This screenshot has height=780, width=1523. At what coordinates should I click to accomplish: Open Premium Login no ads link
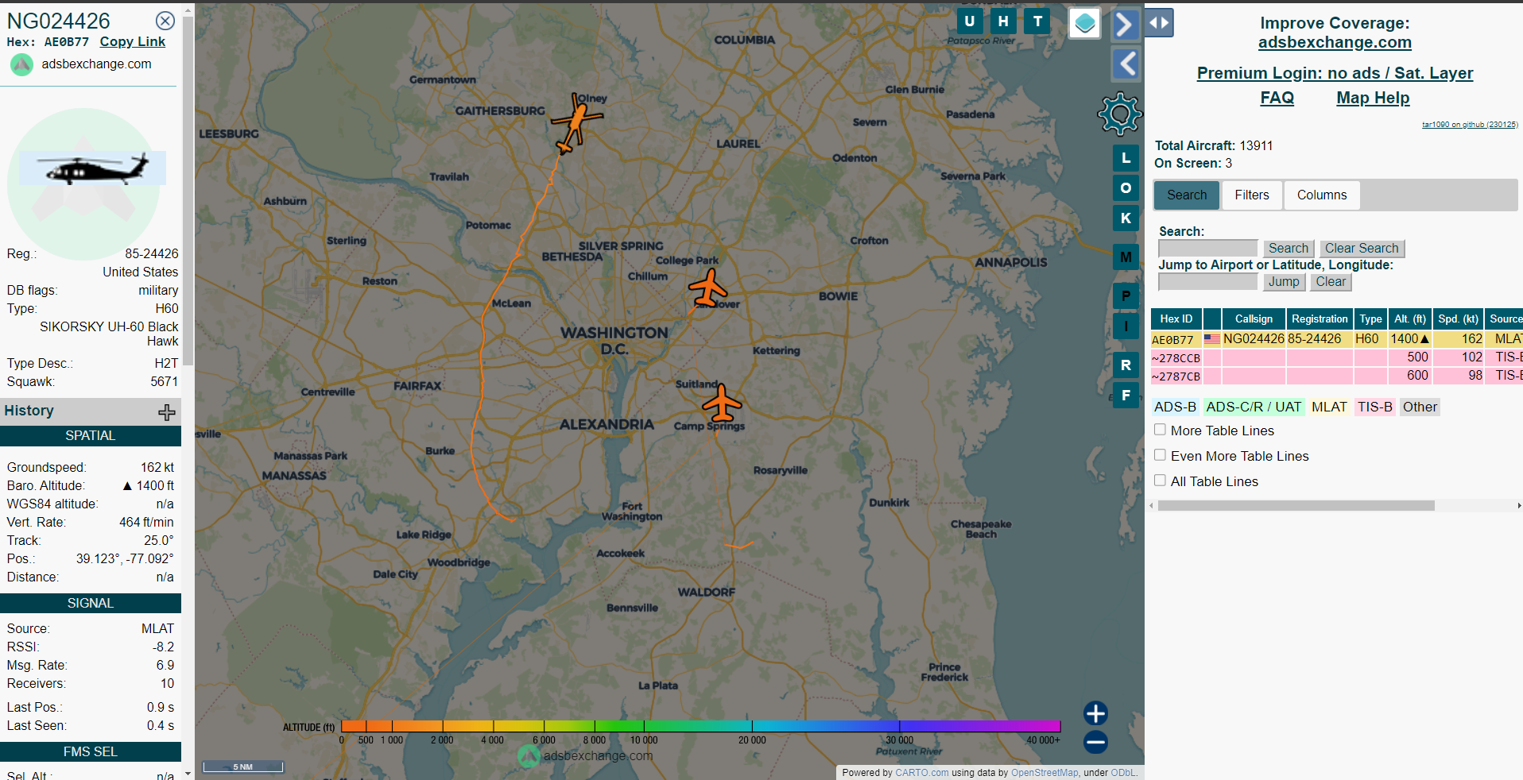click(1335, 73)
